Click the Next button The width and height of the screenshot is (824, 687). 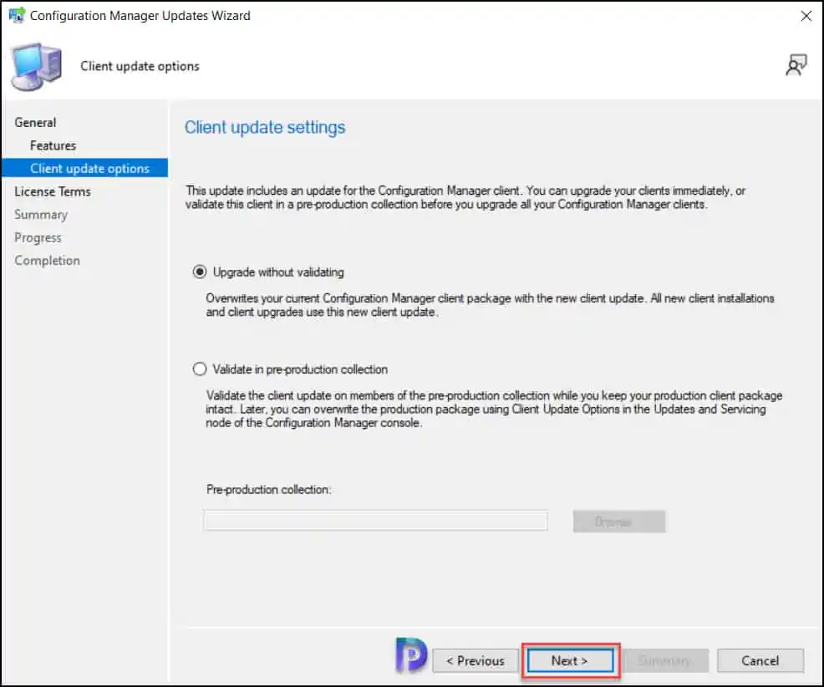(x=570, y=660)
